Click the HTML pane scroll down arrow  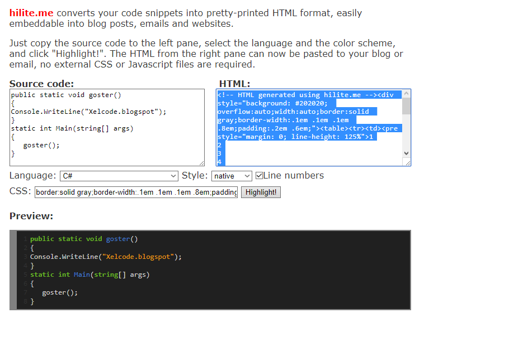(406, 153)
